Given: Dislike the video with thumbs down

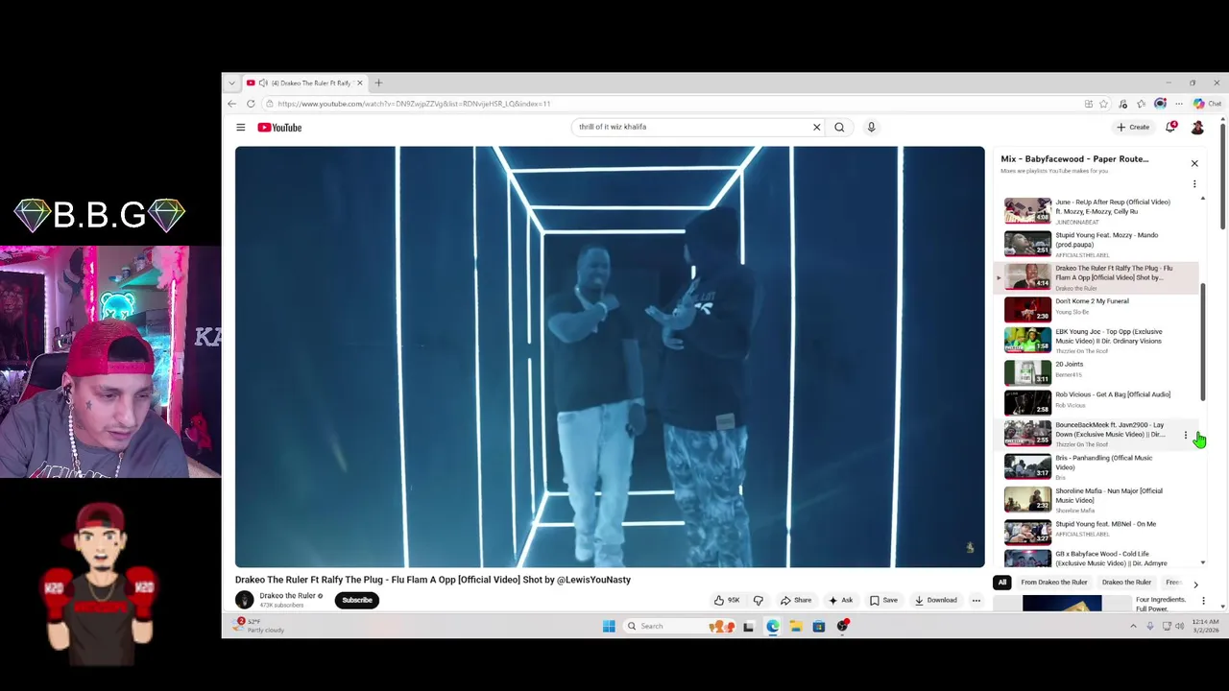Looking at the screenshot, I should [758, 600].
